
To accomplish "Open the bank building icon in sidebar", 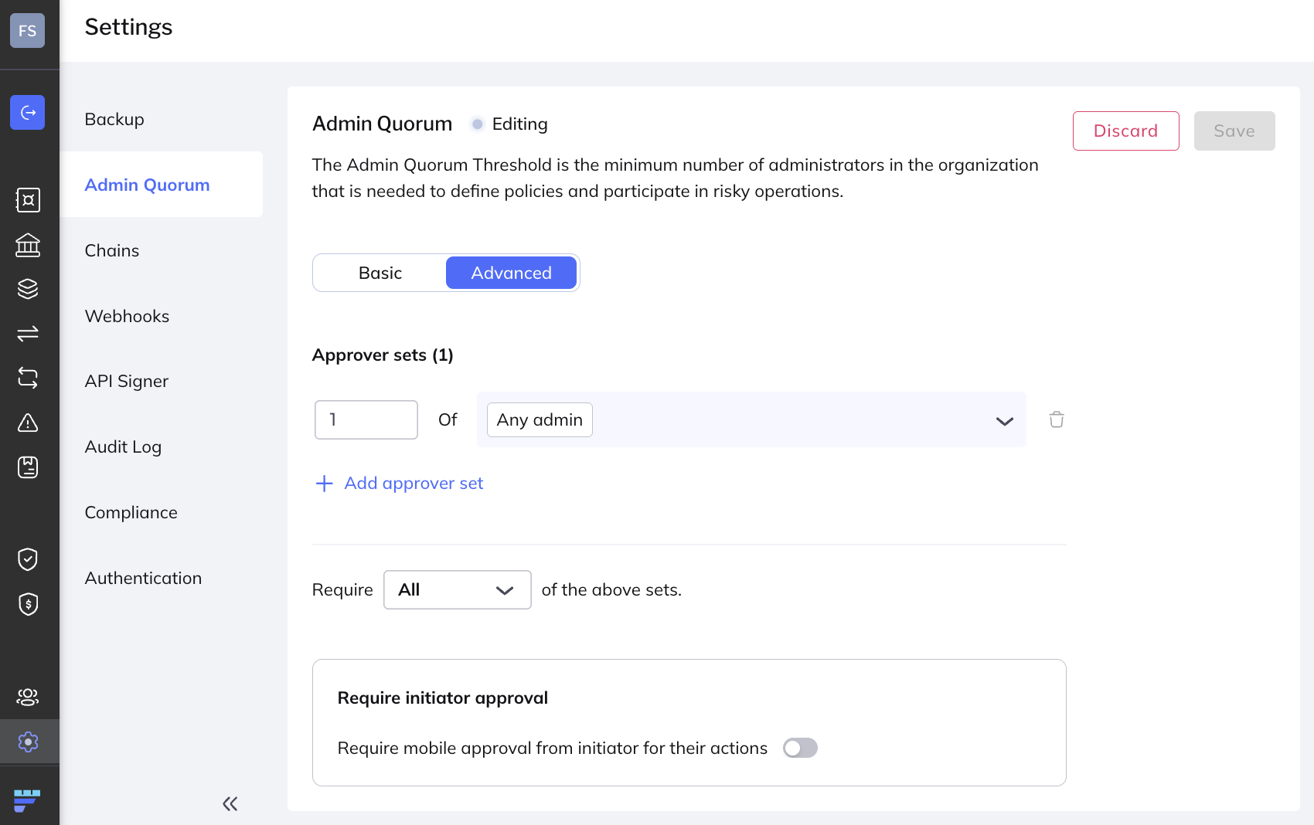I will (28, 245).
